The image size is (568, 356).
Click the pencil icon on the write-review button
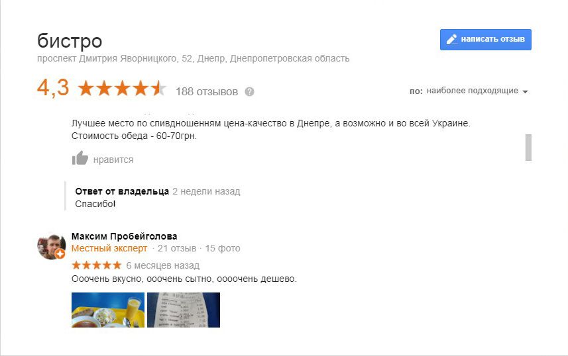click(452, 40)
